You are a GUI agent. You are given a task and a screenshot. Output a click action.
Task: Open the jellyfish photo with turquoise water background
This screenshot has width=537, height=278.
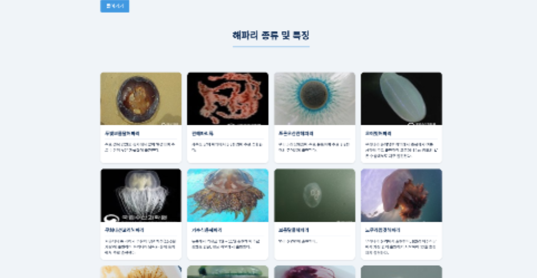point(228,195)
